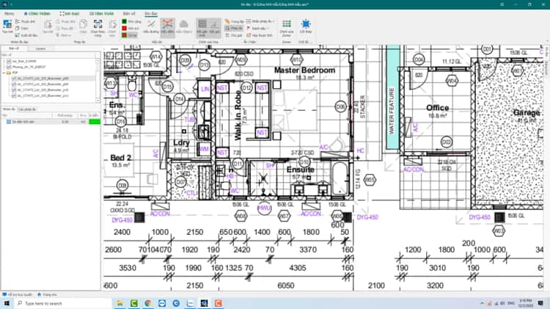Click the Windows Start button
Viewport: 550px width, 309px height.
point(6,303)
